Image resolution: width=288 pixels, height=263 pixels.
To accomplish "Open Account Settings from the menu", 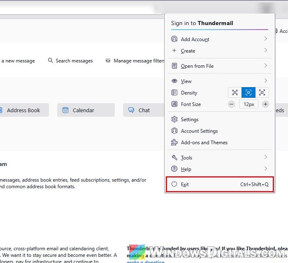I will click(220, 131).
